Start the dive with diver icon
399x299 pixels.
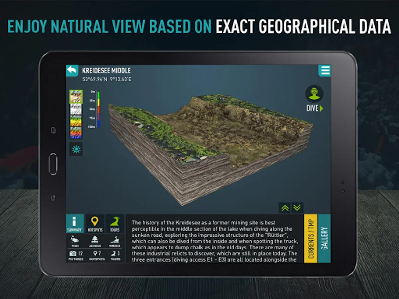click(x=314, y=94)
